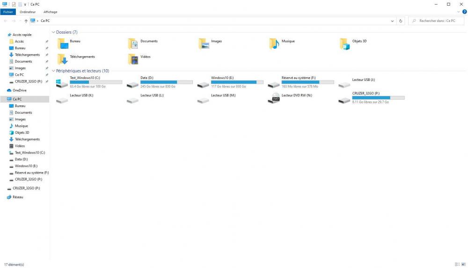Go up one level with the up arrow
The height and width of the screenshot is (268, 468).
[26, 21]
